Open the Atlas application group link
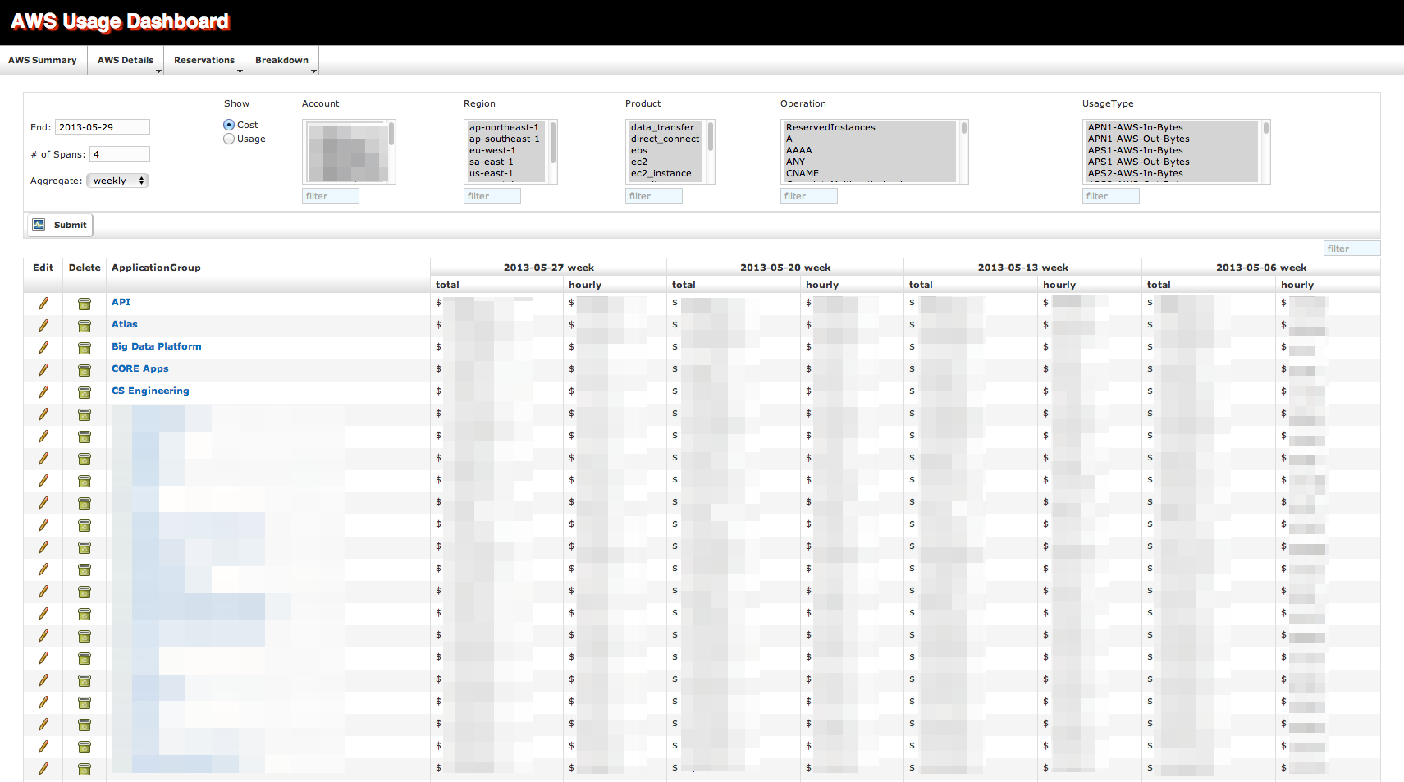Image resolution: width=1404 pixels, height=782 pixels. [125, 324]
